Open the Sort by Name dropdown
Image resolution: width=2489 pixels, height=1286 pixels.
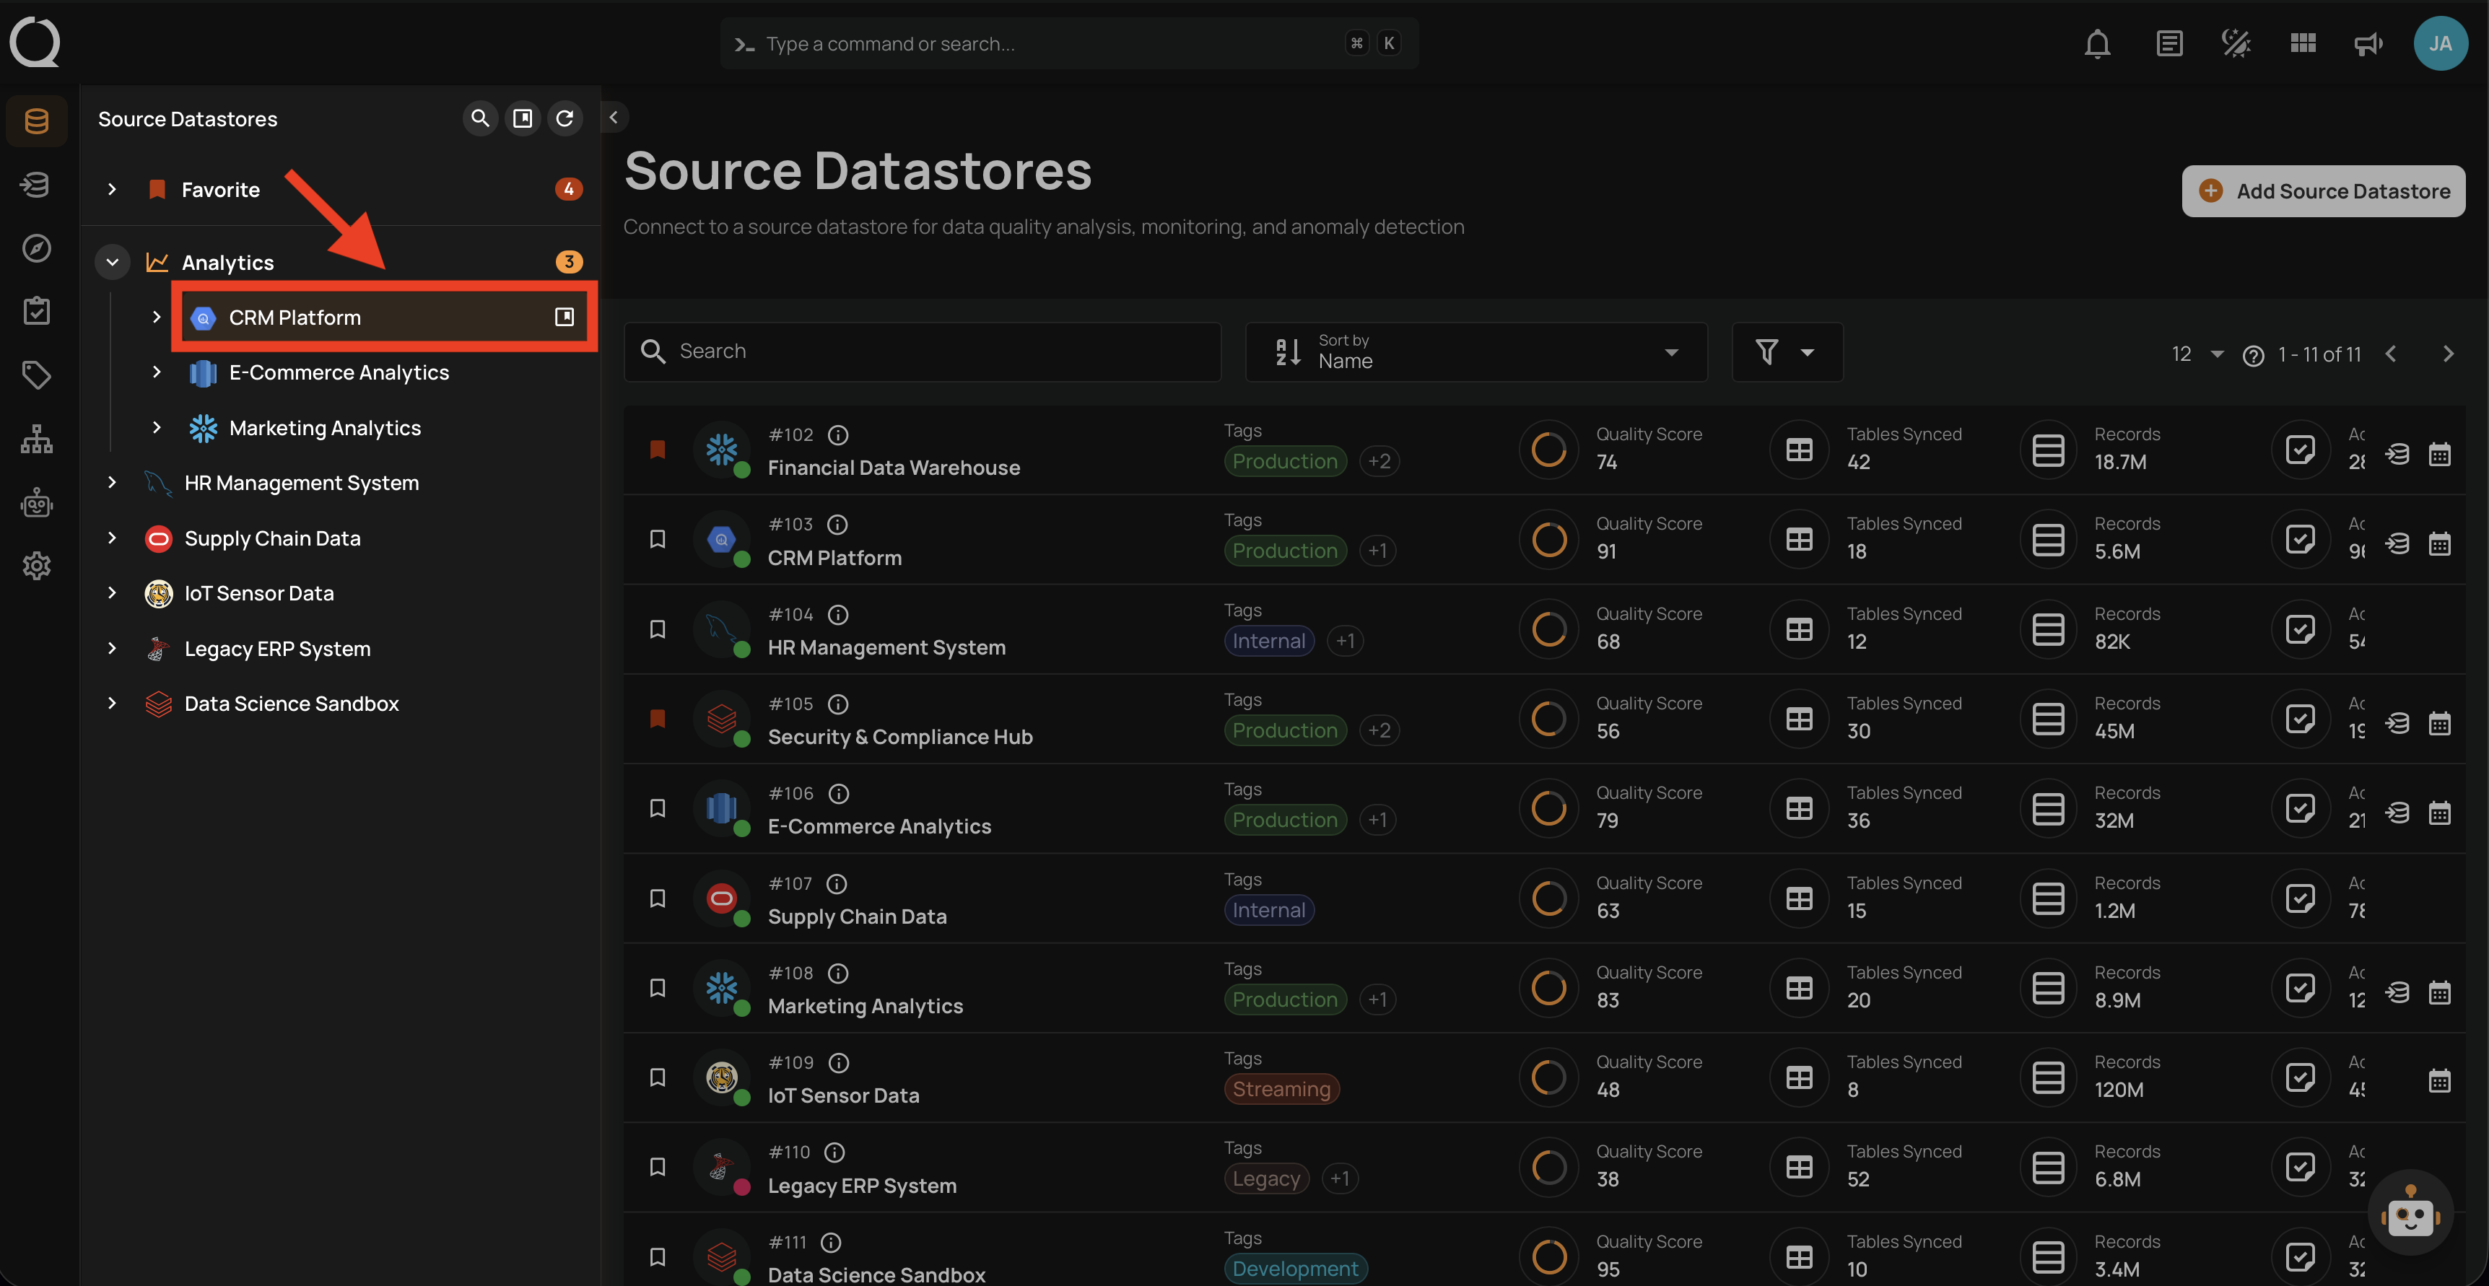(1475, 351)
